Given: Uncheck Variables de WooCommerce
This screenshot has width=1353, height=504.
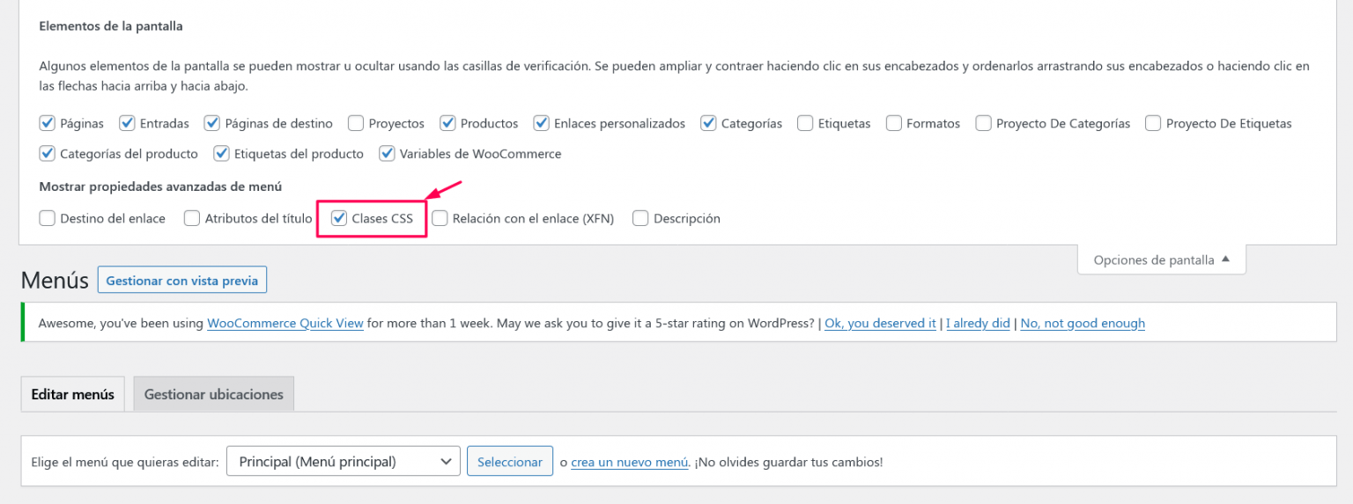Looking at the screenshot, I should tap(387, 154).
